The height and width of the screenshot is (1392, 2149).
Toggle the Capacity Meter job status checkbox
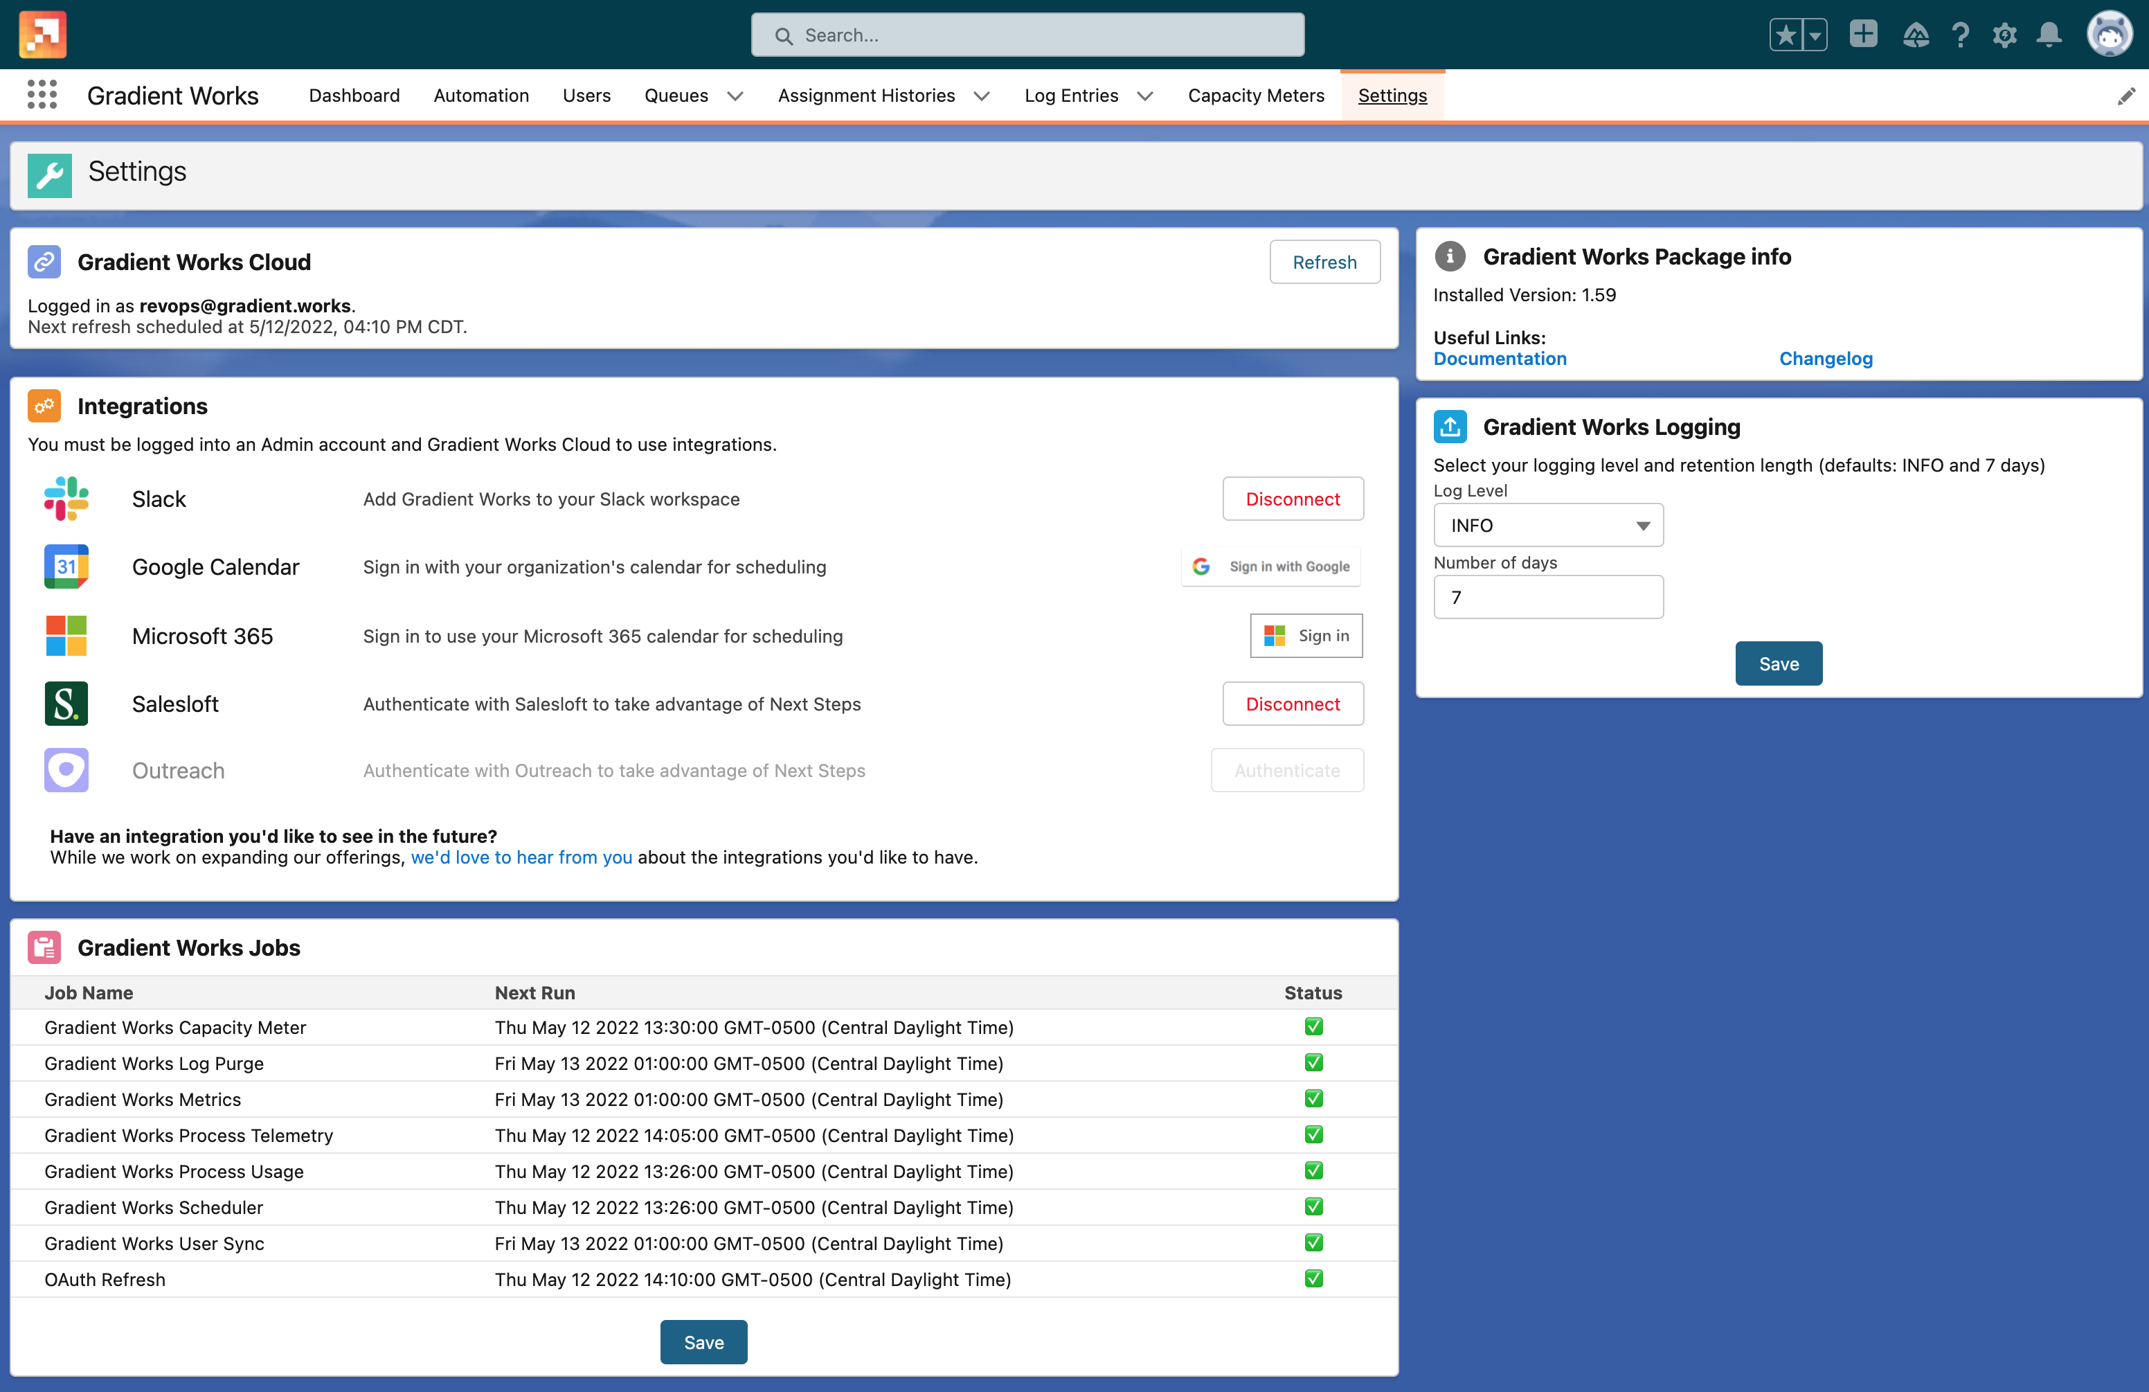click(1313, 1026)
